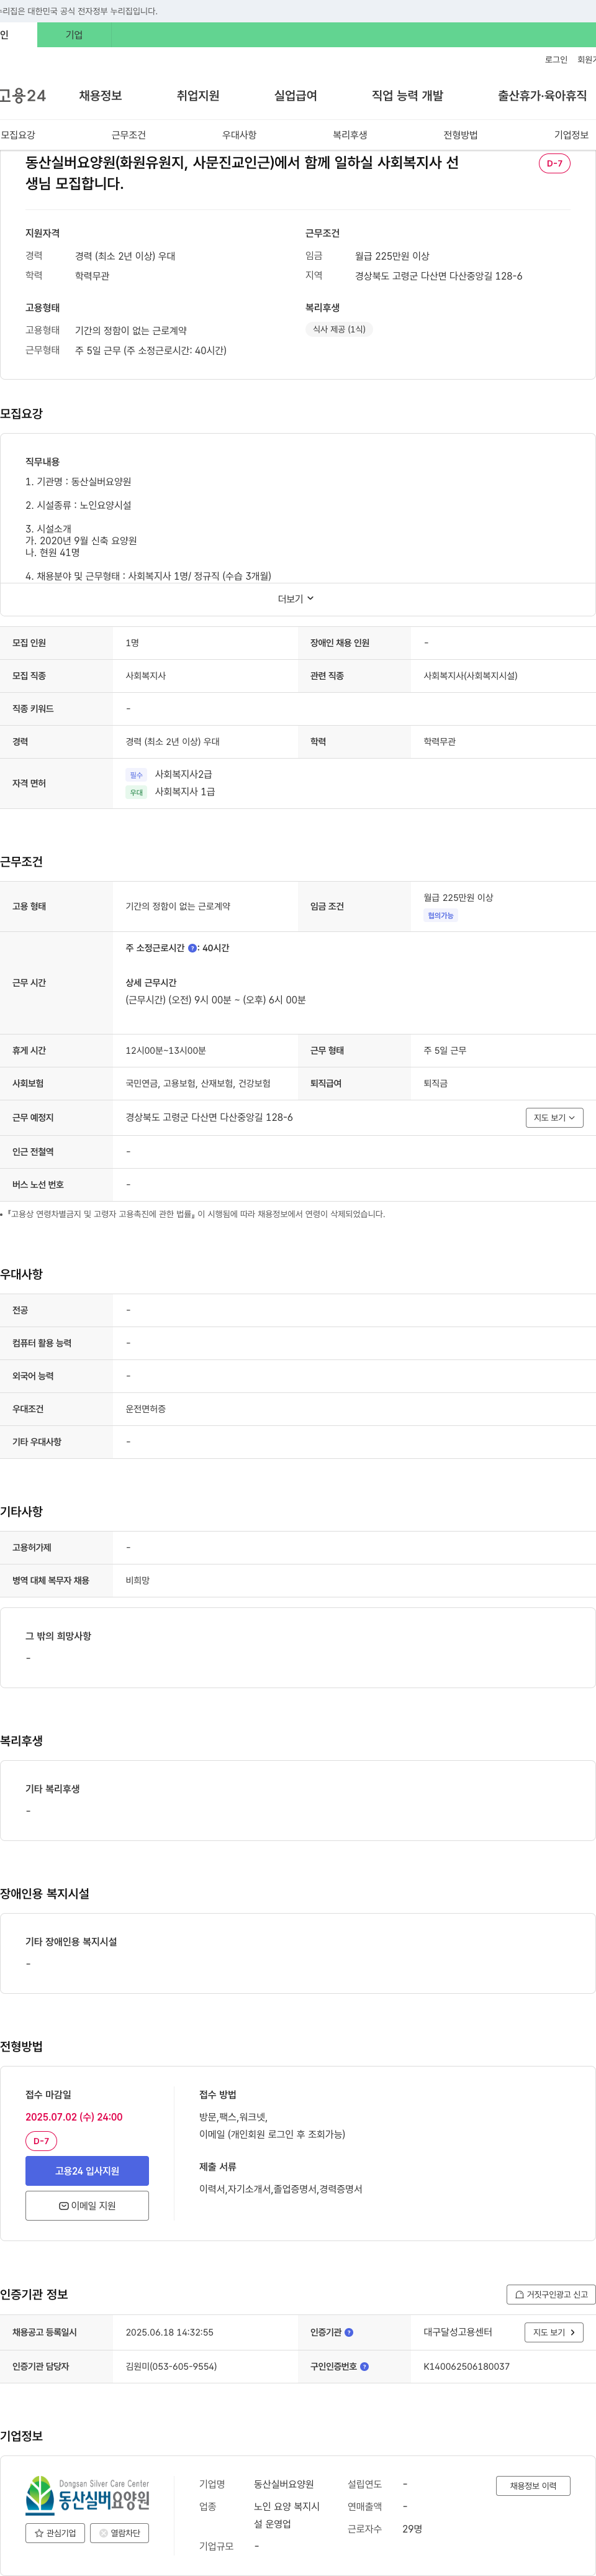The width and height of the screenshot is (596, 2576).
Task: Open the 취업지원 main menu
Action: pyautogui.click(x=198, y=96)
